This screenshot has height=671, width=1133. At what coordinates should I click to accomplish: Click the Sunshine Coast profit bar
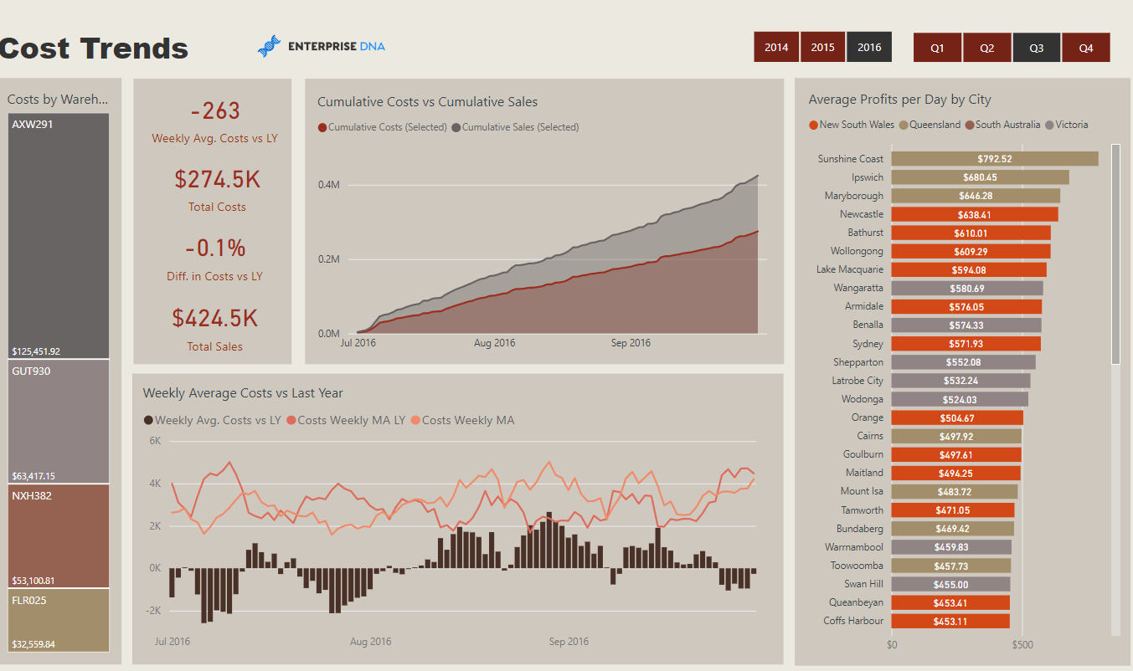994,159
